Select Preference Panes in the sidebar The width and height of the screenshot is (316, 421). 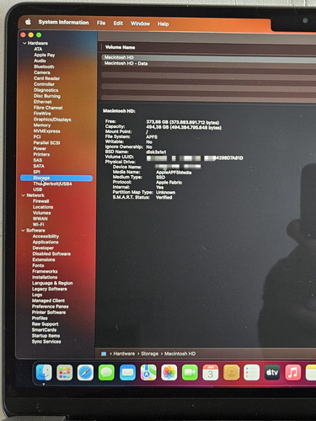click(x=51, y=306)
